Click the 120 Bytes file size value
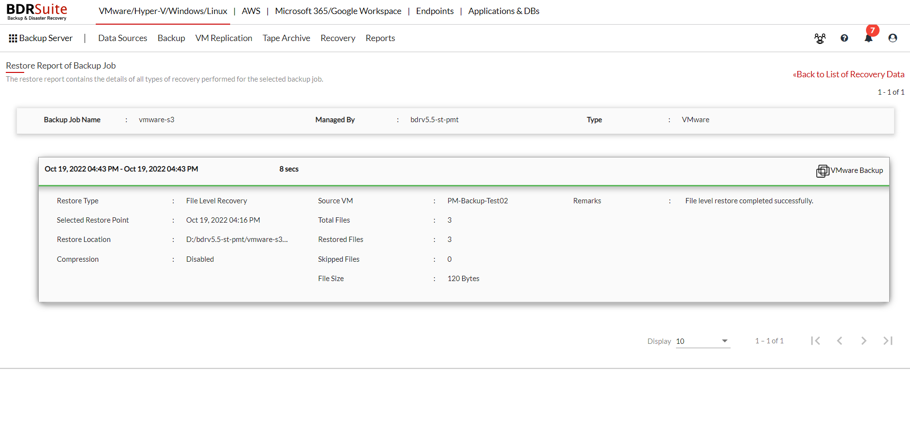 click(463, 279)
